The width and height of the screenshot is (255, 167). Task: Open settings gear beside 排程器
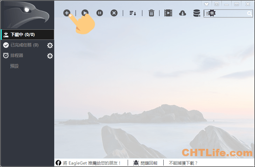coord(50,56)
